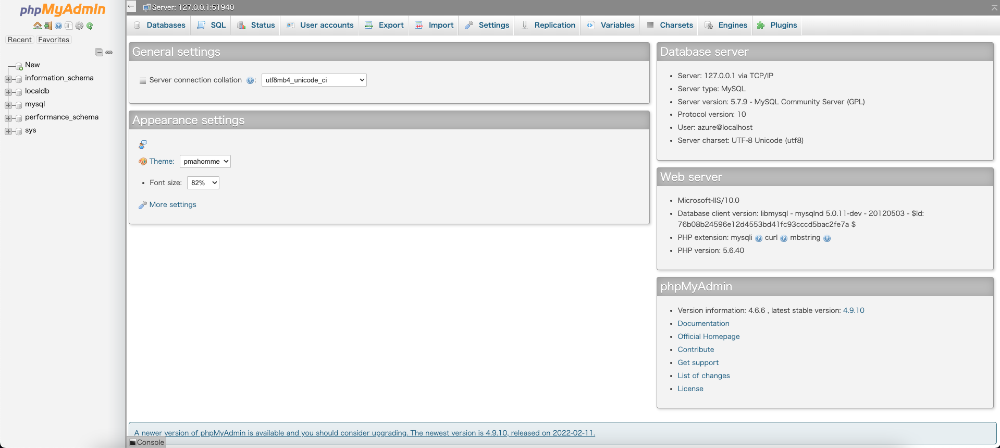Viewport: 1000px width, 448px height.
Task: Click the sys database cylinder icon
Action: [19, 131]
